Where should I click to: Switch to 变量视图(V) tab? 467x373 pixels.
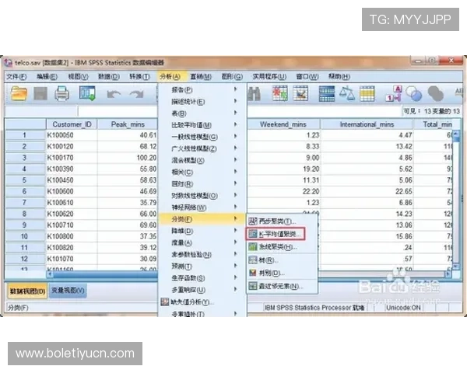(68, 291)
